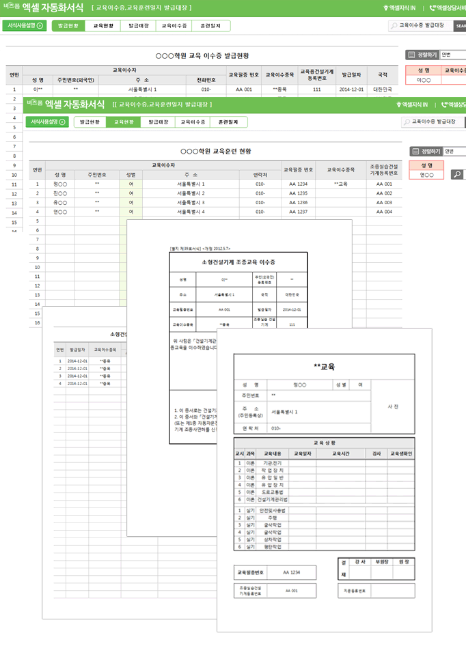
Task: Select name cell 유○○ in the 교육훈련 현황 table
Action: point(60,202)
